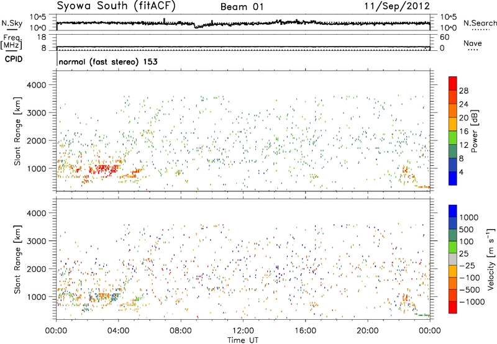This screenshot has width=497, height=344.
Task: Click the 'Time UT' axis title
Action: point(243,340)
